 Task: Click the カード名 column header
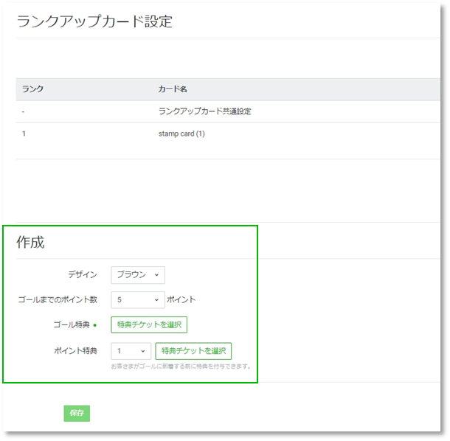[173, 89]
